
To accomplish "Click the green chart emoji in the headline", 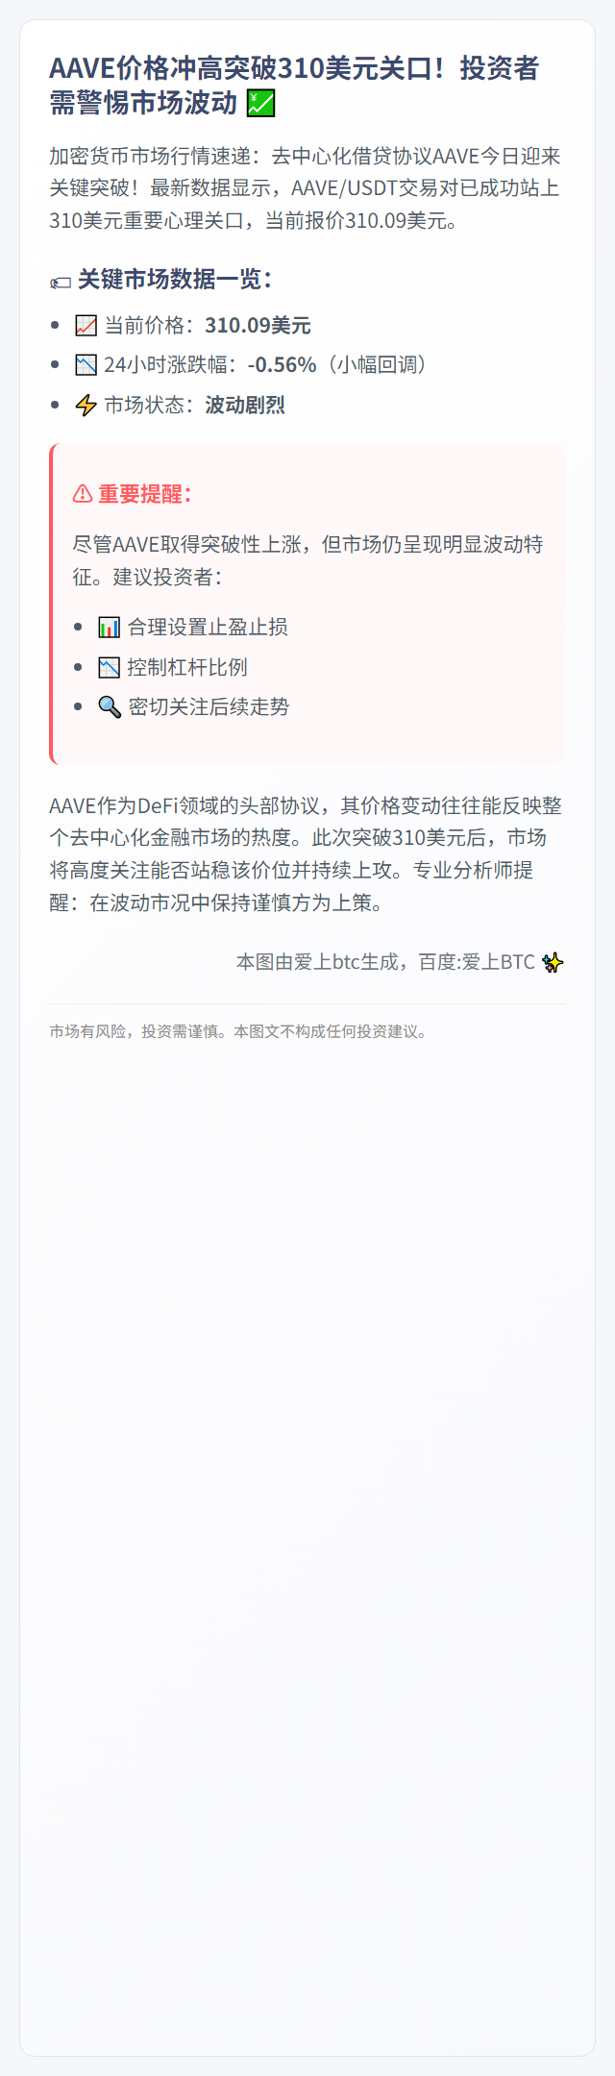I will pyautogui.click(x=261, y=103).
